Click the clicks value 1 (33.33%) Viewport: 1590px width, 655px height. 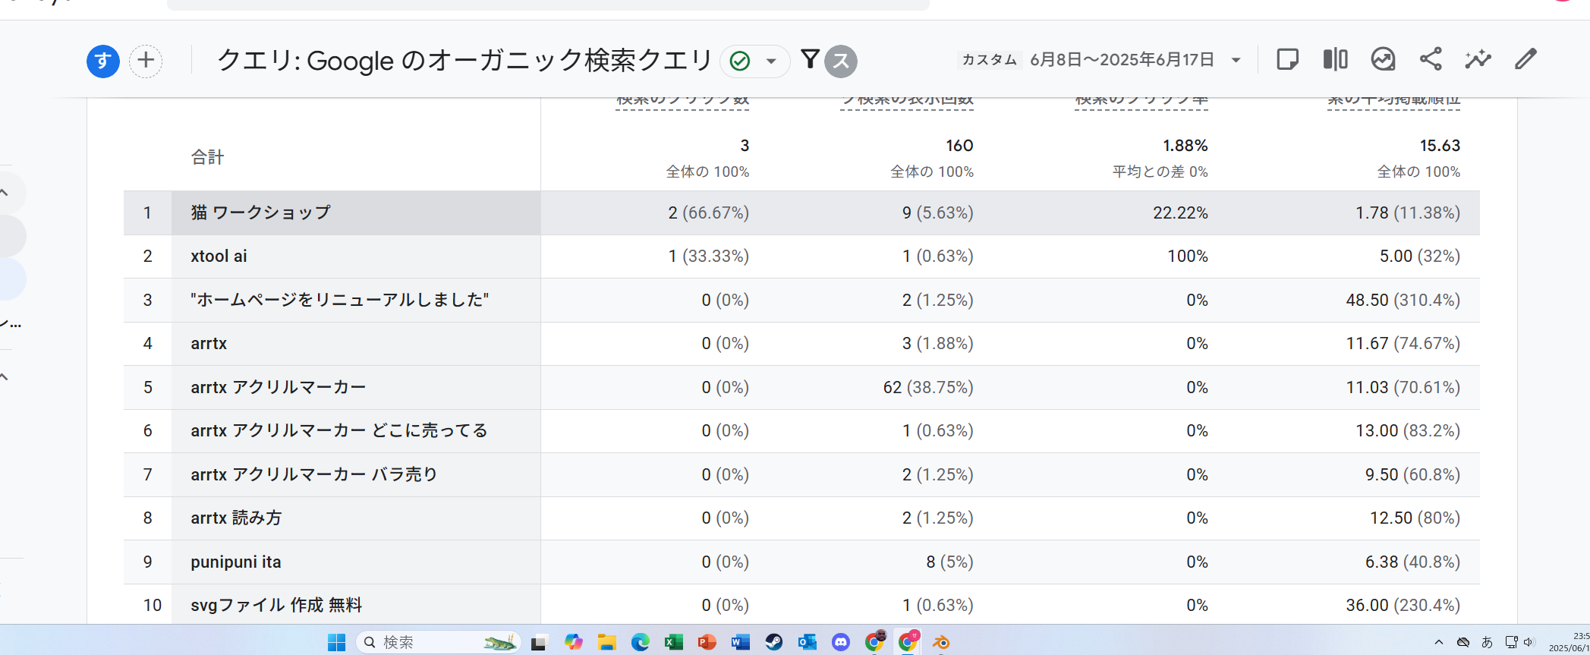click(x=708, y=257)
